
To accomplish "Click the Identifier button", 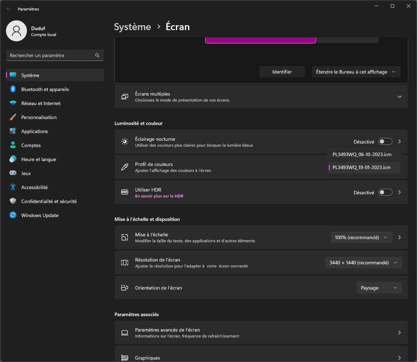I will point(282,71).
